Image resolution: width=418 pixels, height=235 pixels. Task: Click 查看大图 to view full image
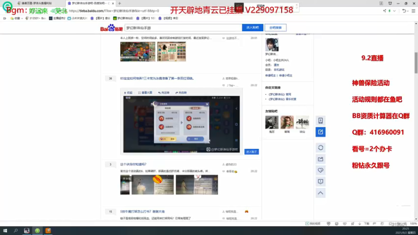(145, 93)
